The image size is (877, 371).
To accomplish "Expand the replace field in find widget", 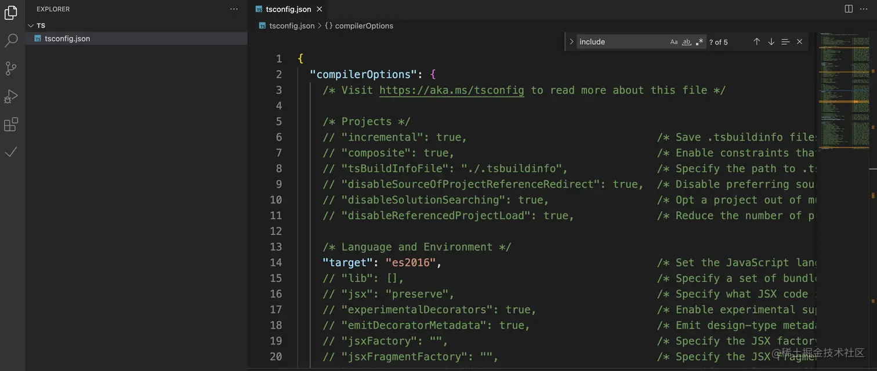I will 571,42.
